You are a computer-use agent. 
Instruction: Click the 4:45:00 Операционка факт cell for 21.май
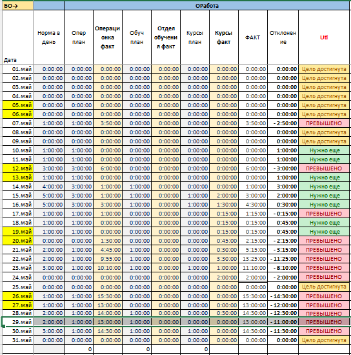108,250
